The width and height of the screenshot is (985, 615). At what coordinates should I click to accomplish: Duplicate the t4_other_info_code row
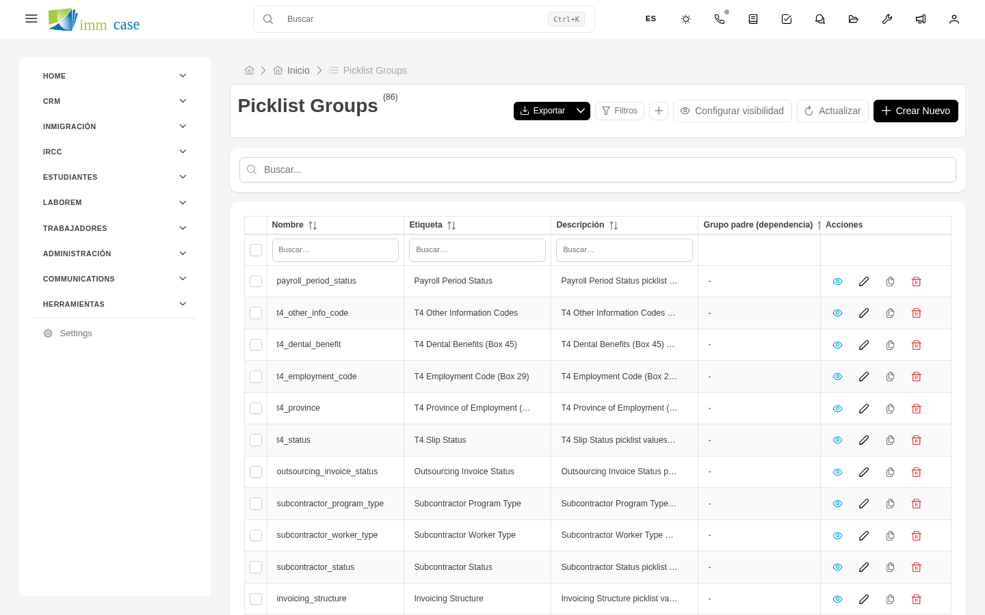click(890, 313)
